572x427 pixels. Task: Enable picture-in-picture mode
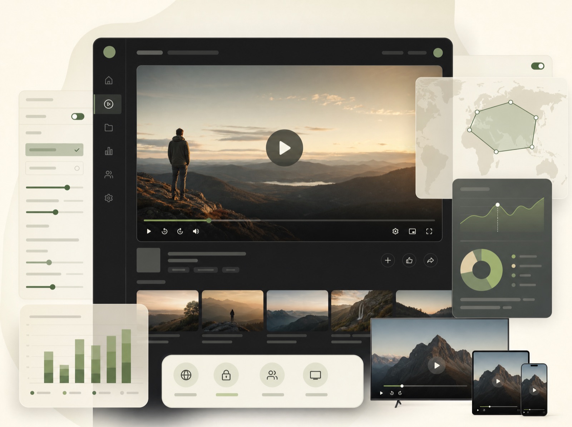click(x=412, y=231)
